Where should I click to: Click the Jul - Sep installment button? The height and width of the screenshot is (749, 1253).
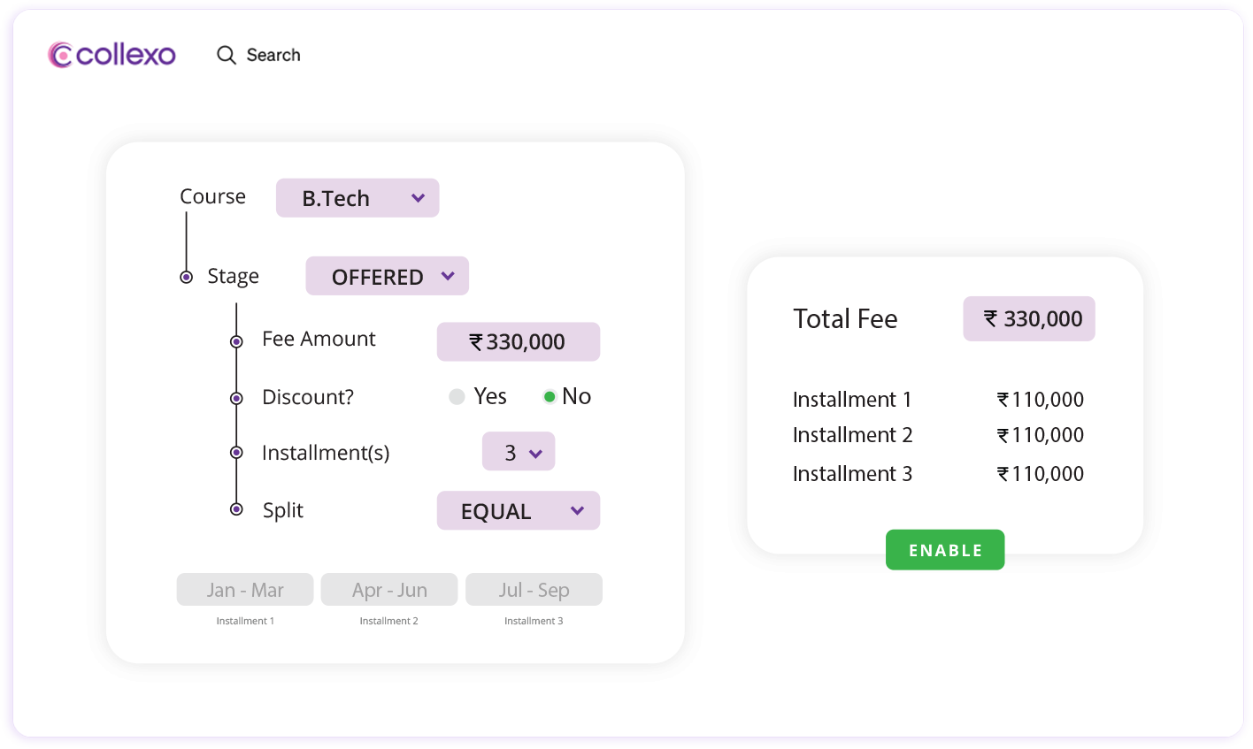pos(534,589)
